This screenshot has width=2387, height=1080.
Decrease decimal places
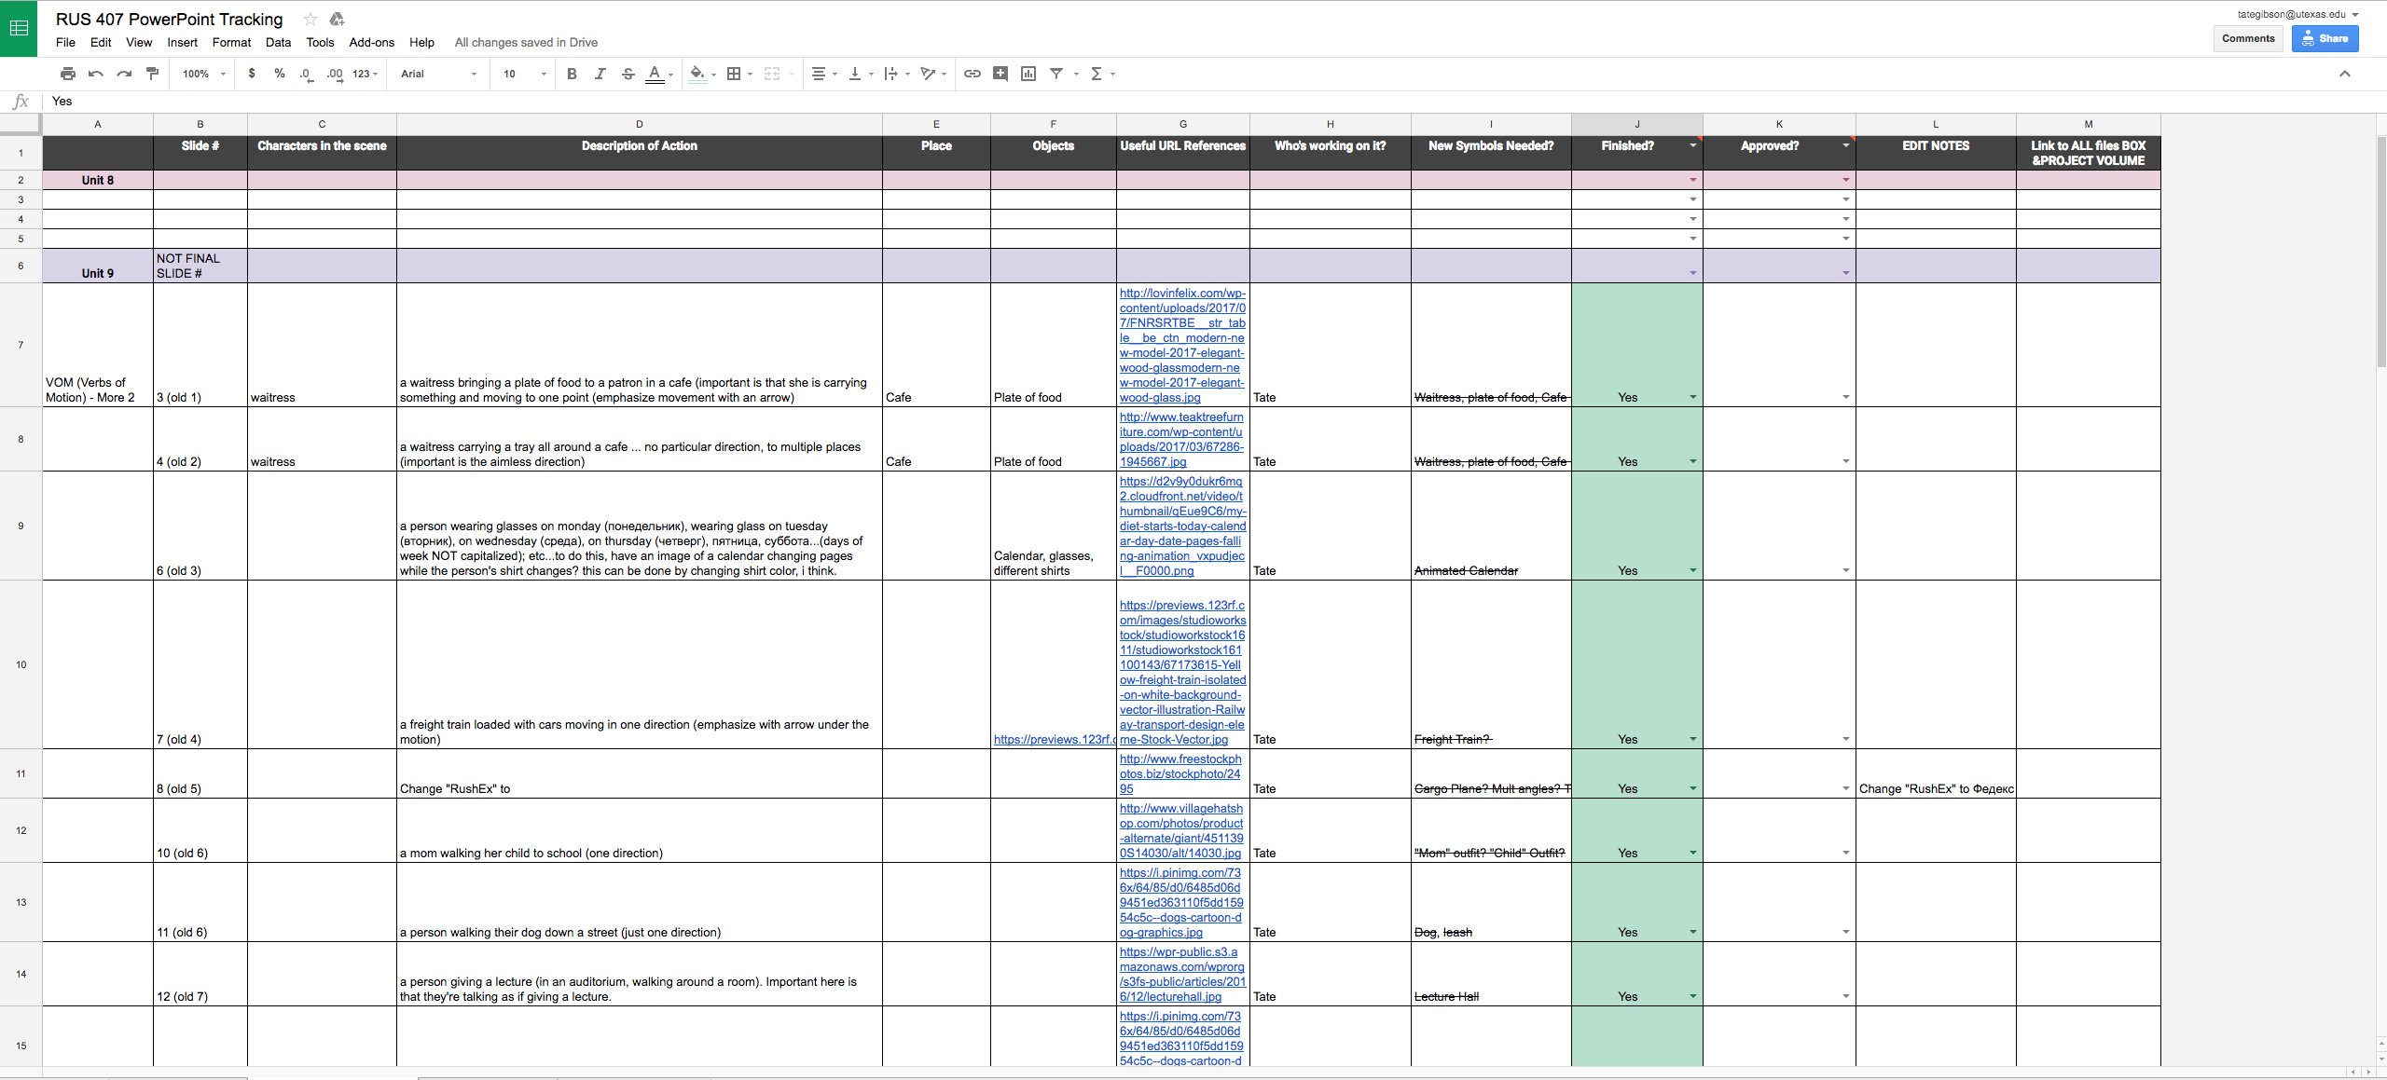(x=307, y=74)
